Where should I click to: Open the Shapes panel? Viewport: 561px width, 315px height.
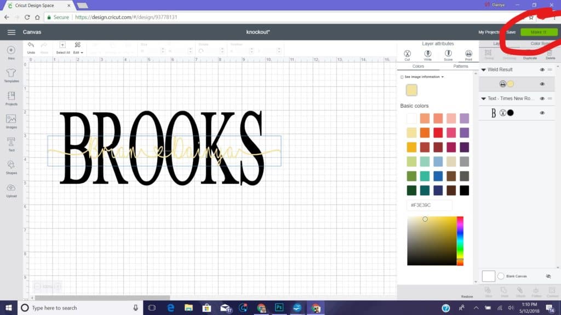click(x=11, y=167)
